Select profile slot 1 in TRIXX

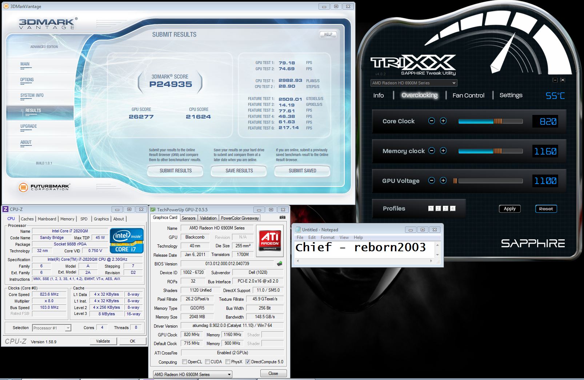pyautogui.click(x=431, y=208)
